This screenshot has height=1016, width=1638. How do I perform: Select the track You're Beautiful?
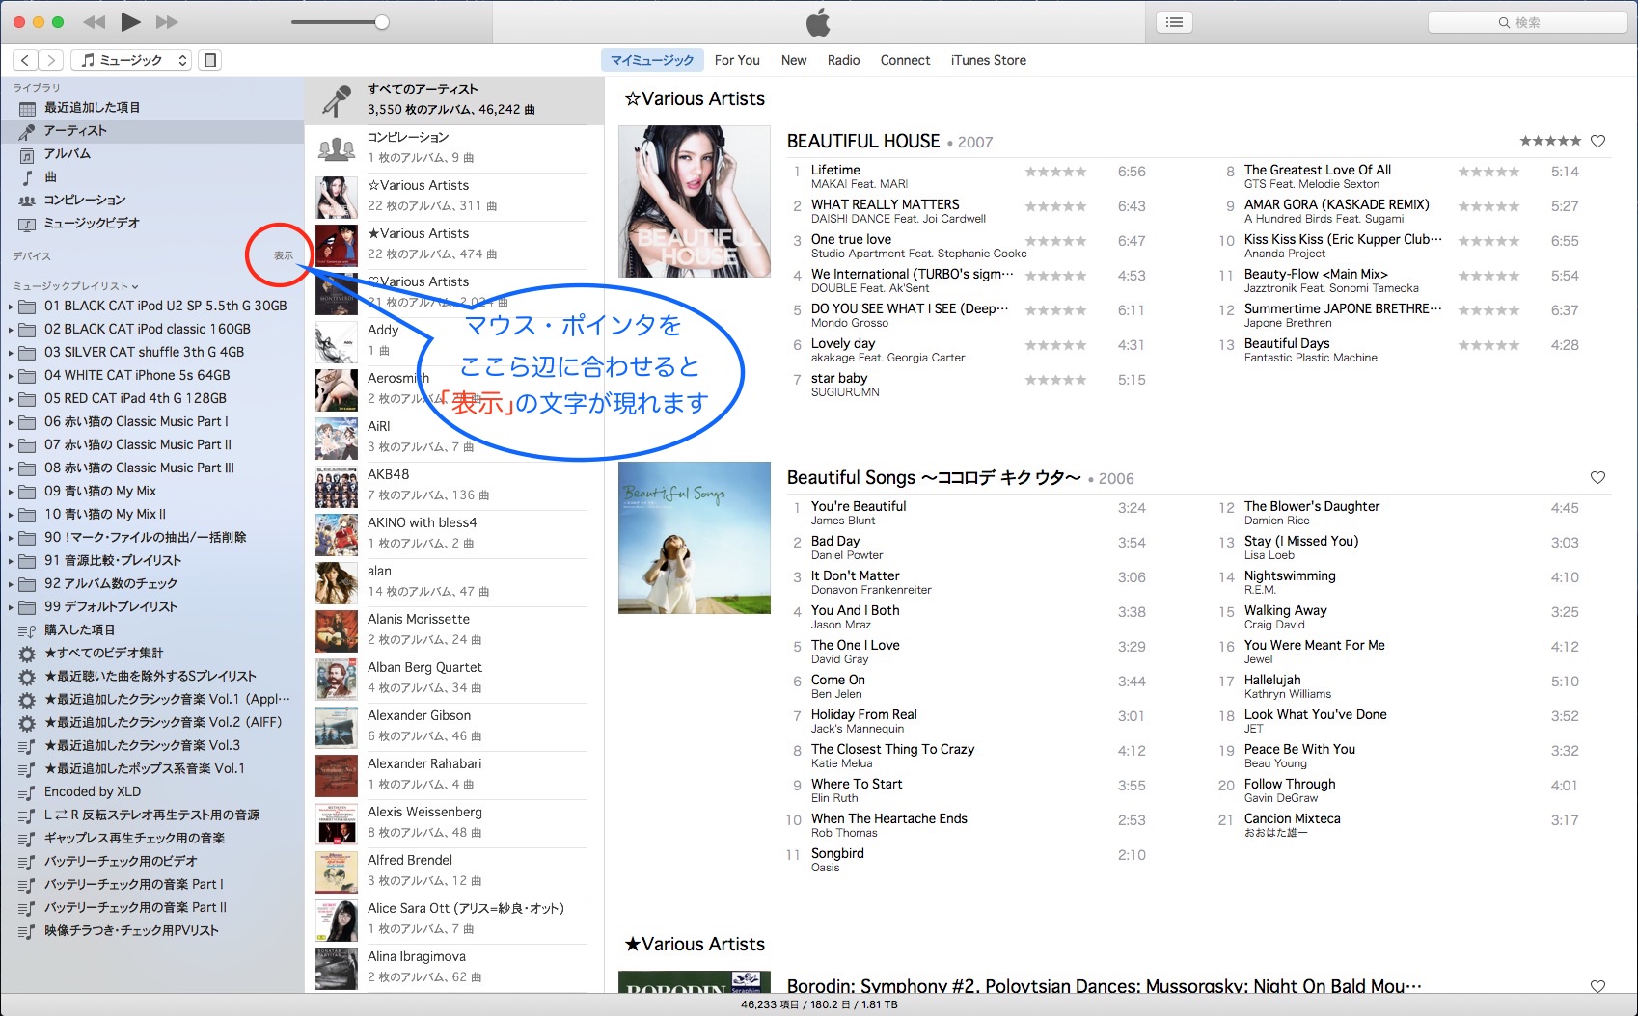[x=859, y=506]
